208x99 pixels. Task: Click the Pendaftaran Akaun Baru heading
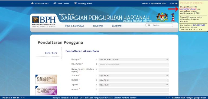[x=82, y=51]
